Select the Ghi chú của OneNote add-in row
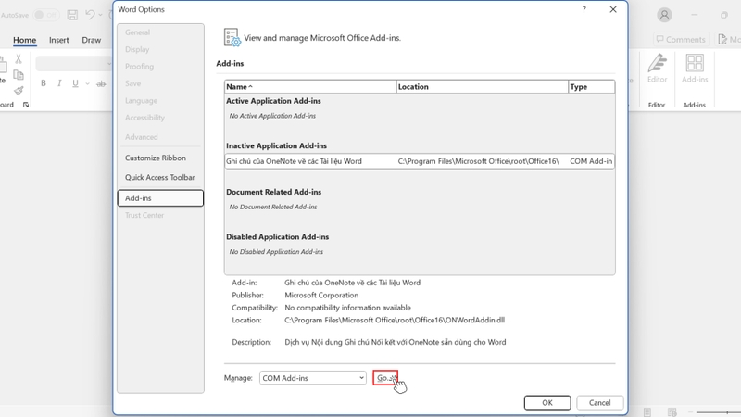Image resolution: width=741 pixels, height=417 pixels. (420, 161)
